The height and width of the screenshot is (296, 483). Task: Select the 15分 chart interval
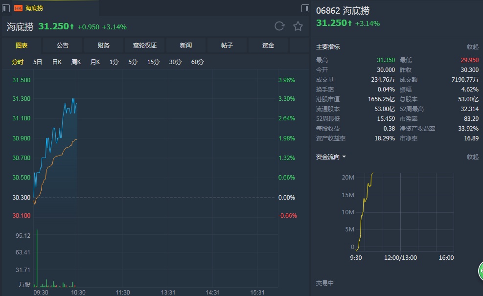coord(154,62)
